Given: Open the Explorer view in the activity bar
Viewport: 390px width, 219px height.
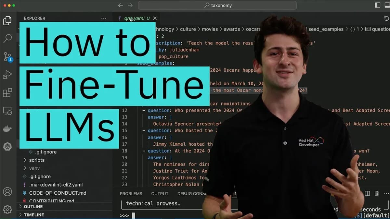Looking at the screenshot, I should (7, 20).
